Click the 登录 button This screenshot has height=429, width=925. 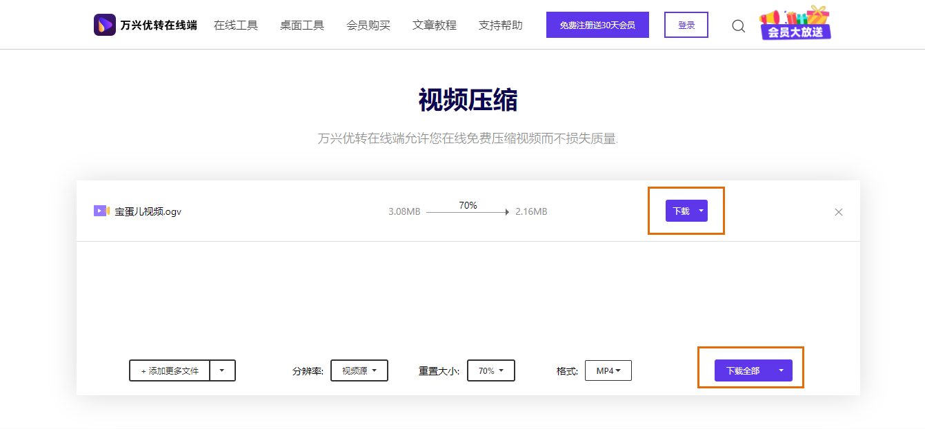tap(686, 24)
